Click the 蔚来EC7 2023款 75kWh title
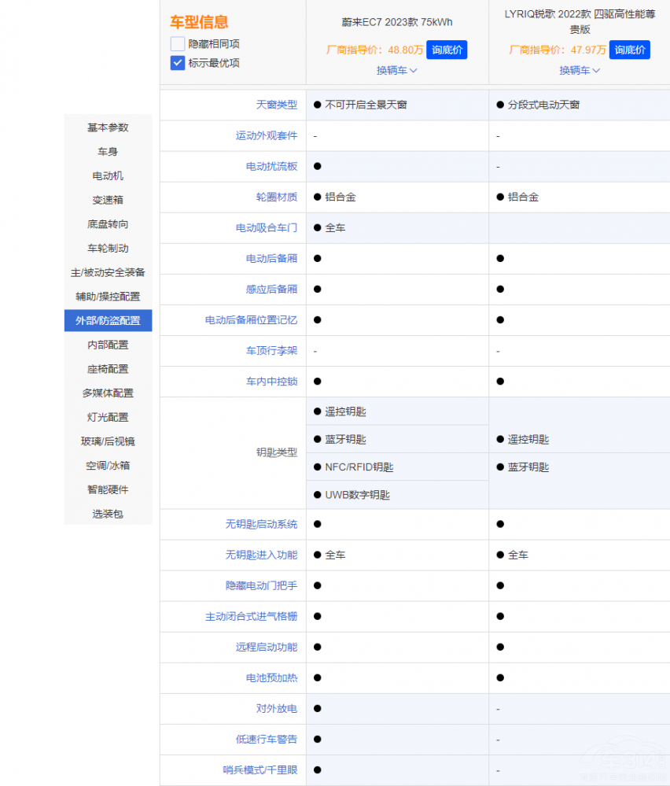The width and height of the screenshot is (670, 786). pos(396,22)
